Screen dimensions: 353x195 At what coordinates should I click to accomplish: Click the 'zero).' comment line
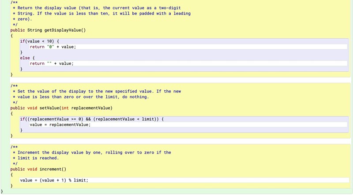click(x=25, y=19)
